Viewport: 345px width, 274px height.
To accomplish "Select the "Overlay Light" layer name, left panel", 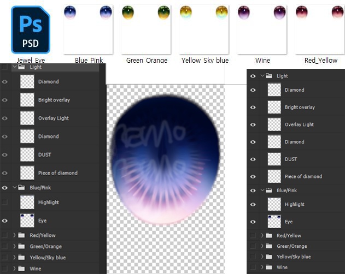I will 54,118.
